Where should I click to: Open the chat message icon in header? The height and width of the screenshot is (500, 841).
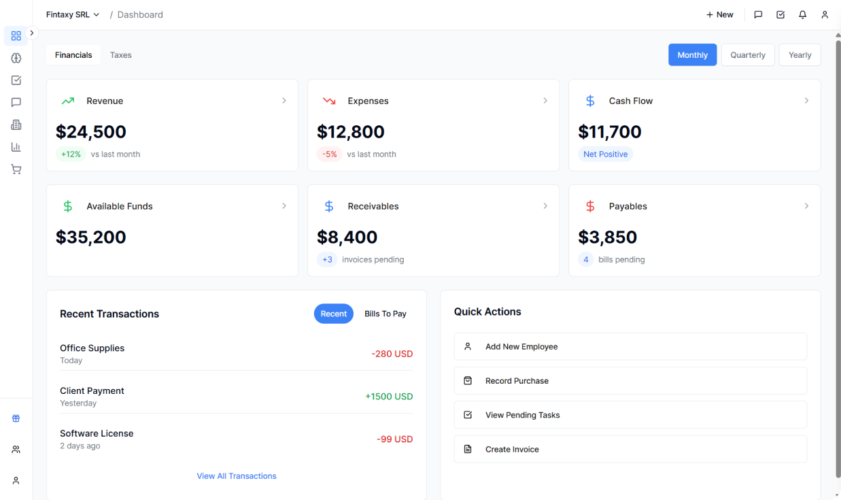(758, 14)
